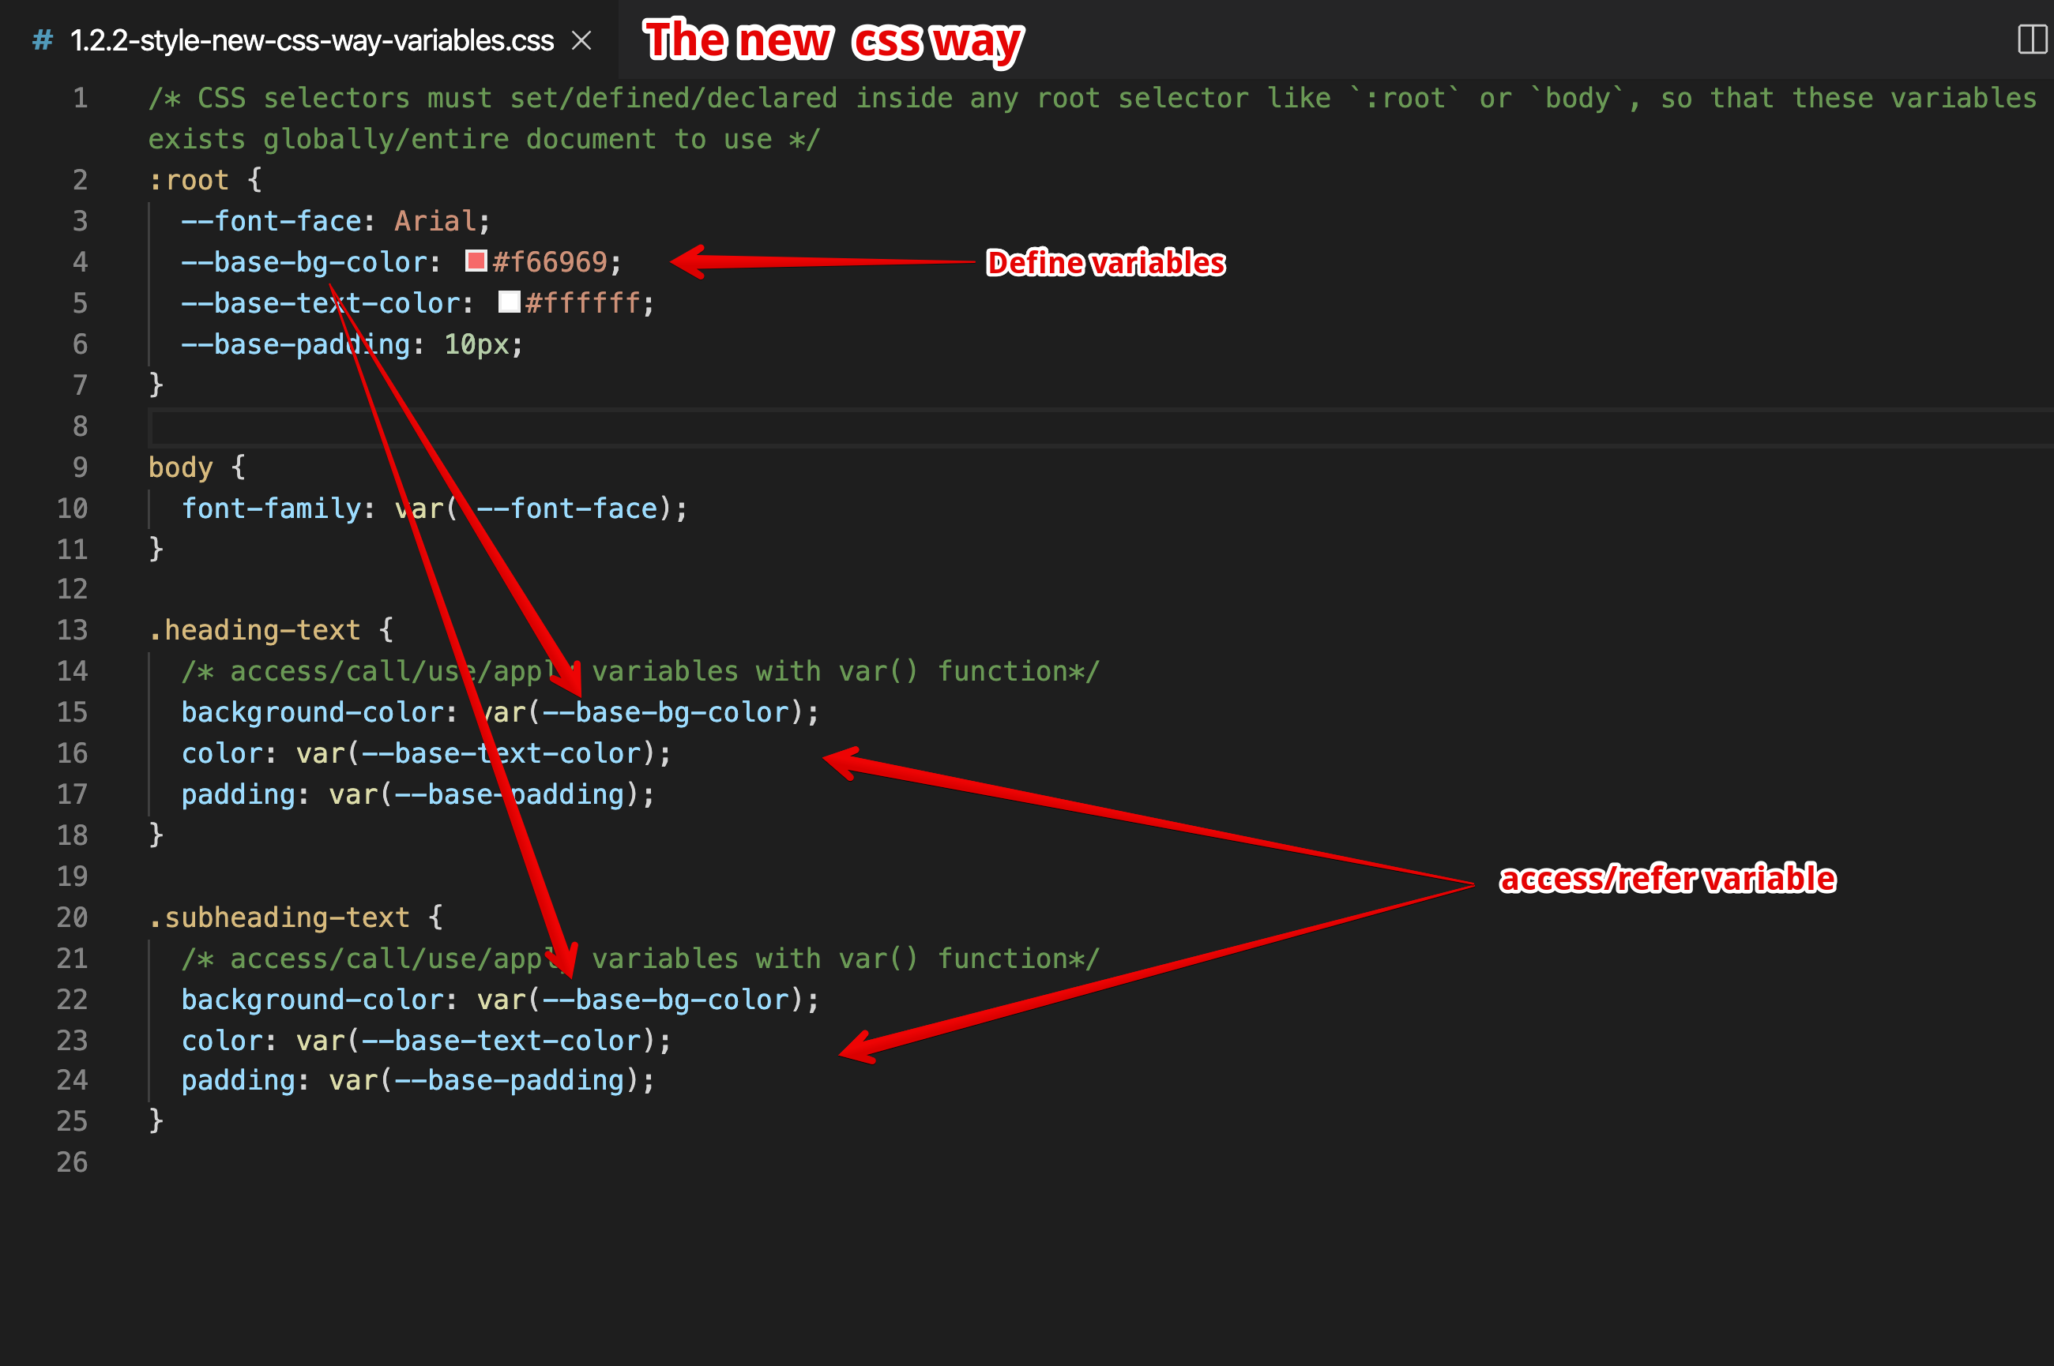Click the white swatch beside #ffffff
The width and height of the screenshot is (2054, 1366).
click(x=510, y=302)
